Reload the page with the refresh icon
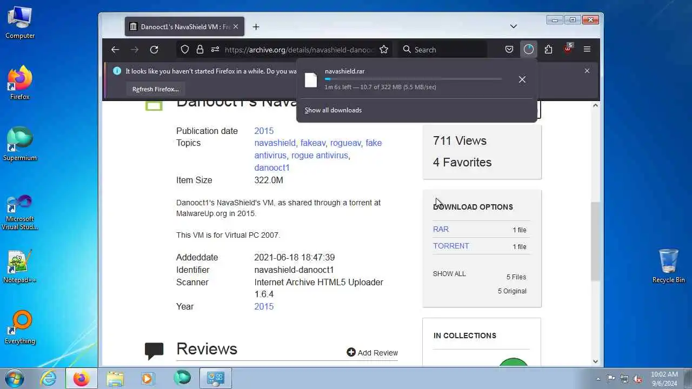Viewport: 692px width, 389px height. 154,50
